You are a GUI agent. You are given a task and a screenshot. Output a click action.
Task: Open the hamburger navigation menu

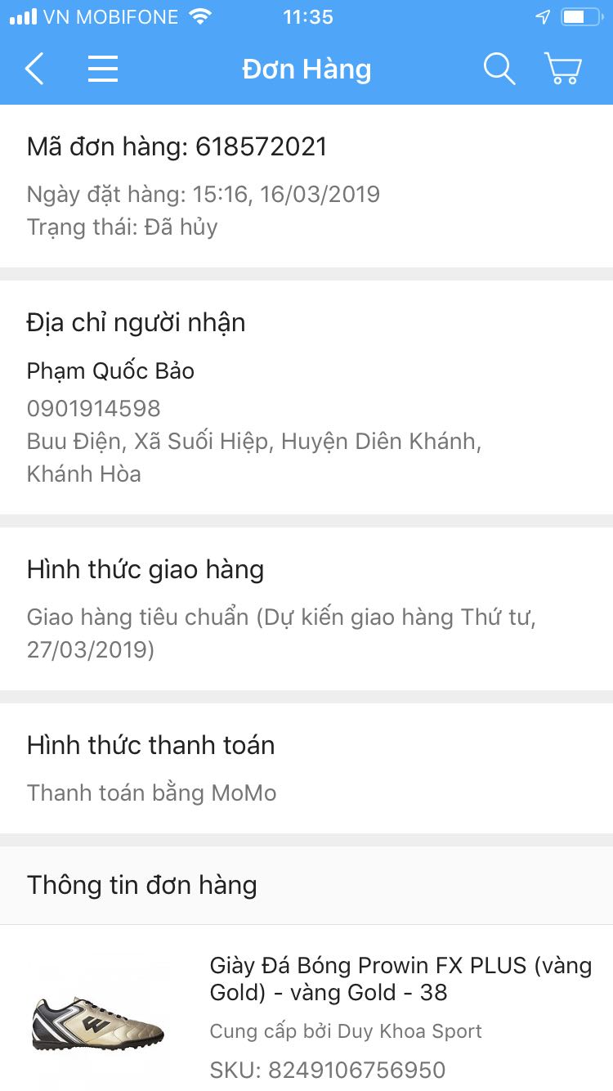[103, 69]
